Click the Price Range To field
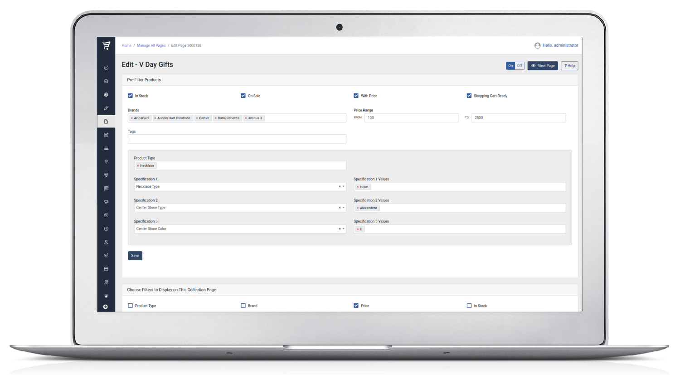 coord(519,118)
